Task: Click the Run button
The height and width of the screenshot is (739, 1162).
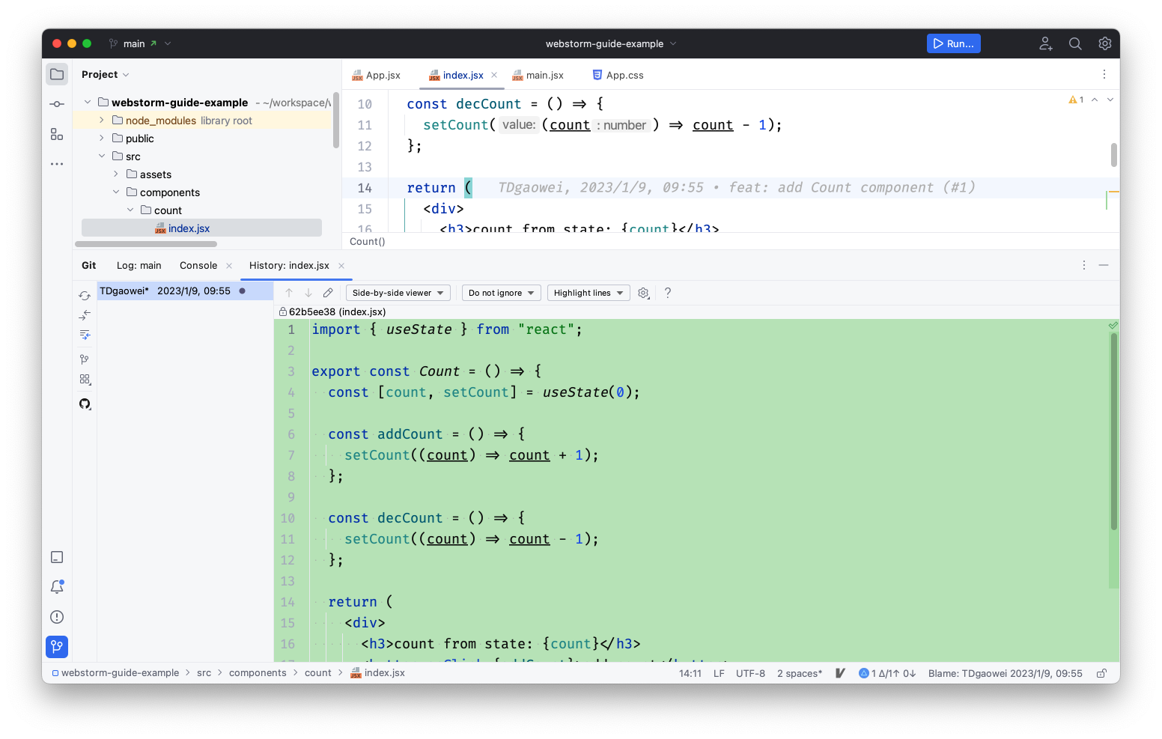Action: tap(953, 43)
